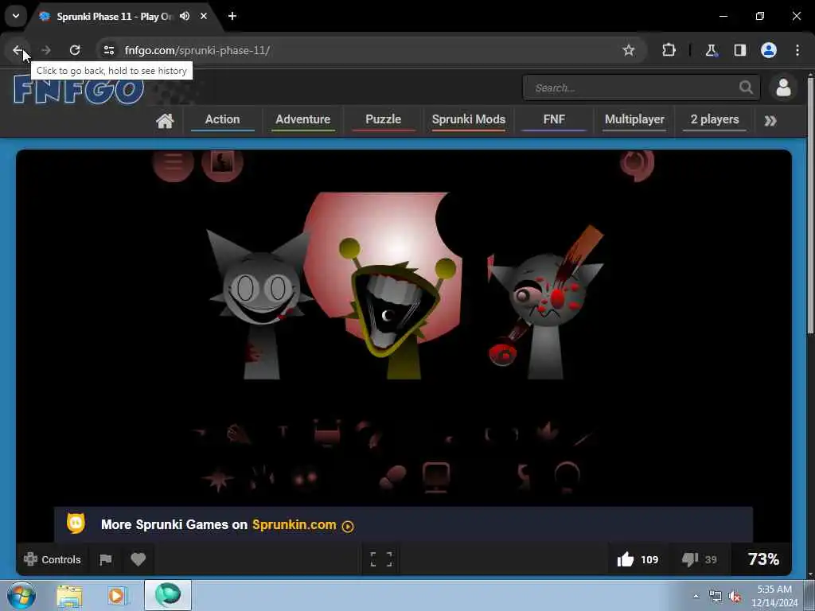Open the Action category
The height and width of the screenshot is (611, 815).
tap(223, 119)
